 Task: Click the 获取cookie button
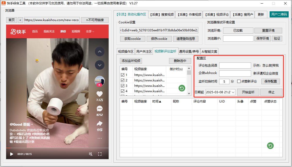132,39
